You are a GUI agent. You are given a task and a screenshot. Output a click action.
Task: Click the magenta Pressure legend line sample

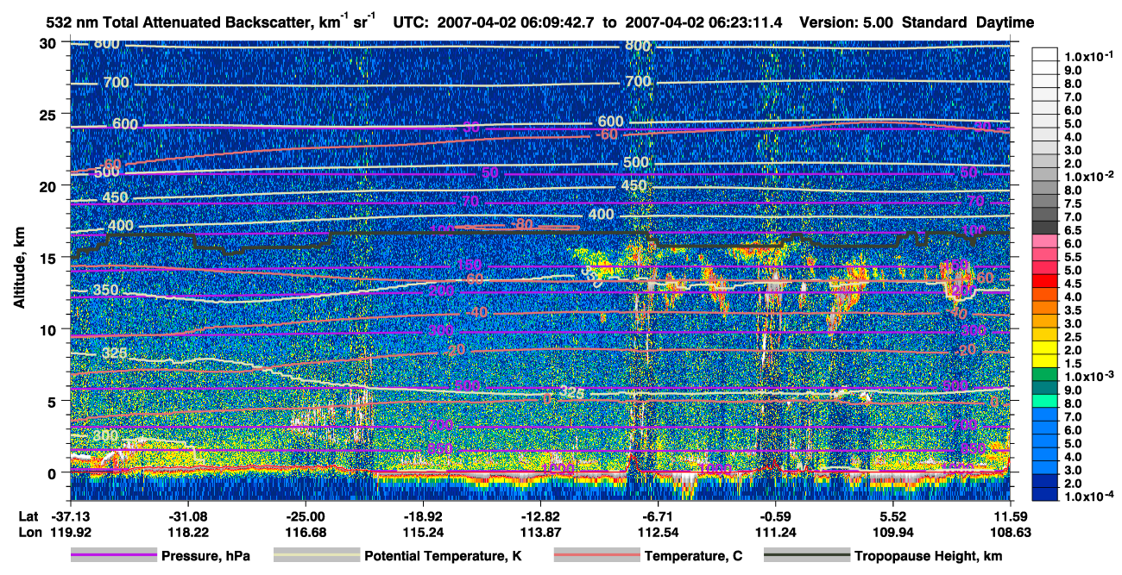[113, 556]
